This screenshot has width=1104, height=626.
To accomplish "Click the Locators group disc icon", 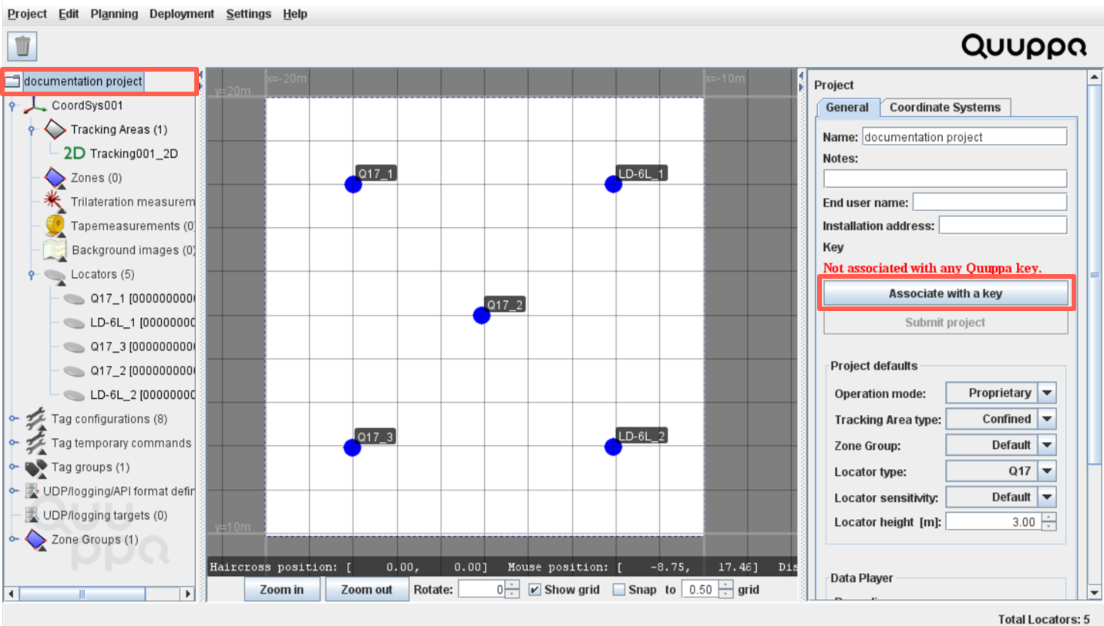I will click(x=55, y=274).
